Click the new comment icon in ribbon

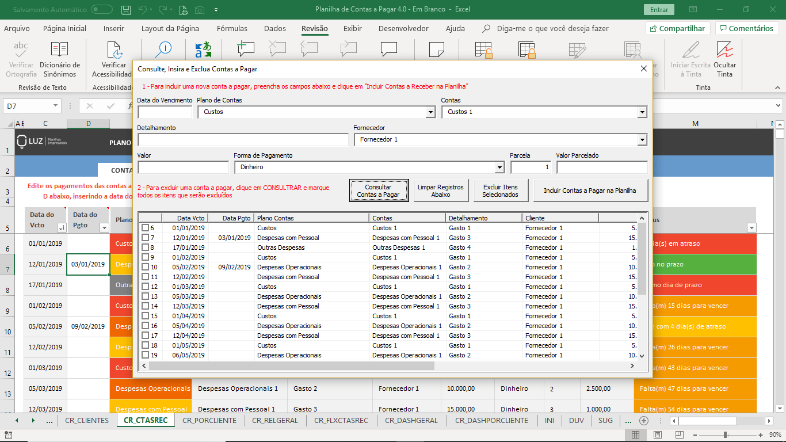click(246, 49)
